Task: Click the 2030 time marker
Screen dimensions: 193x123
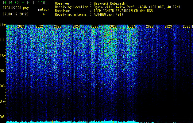Action: pos(187,26)
